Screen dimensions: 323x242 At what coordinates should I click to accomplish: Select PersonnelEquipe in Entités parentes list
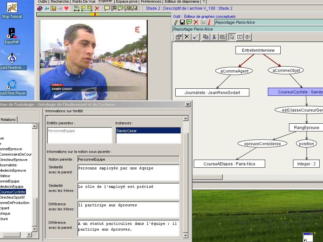click(61, 131)
